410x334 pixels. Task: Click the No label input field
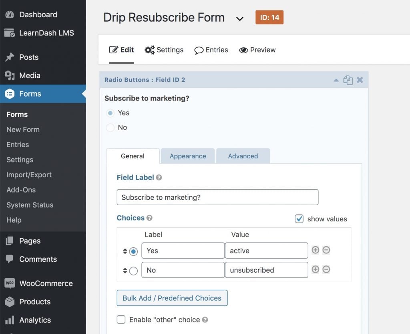(x=183, y=270)
